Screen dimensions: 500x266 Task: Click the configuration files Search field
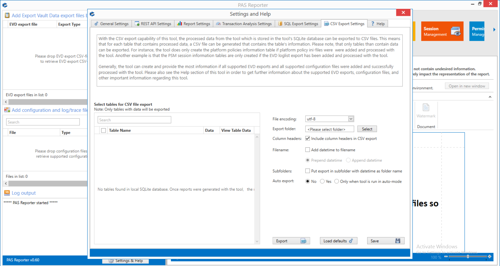(43, 122)
